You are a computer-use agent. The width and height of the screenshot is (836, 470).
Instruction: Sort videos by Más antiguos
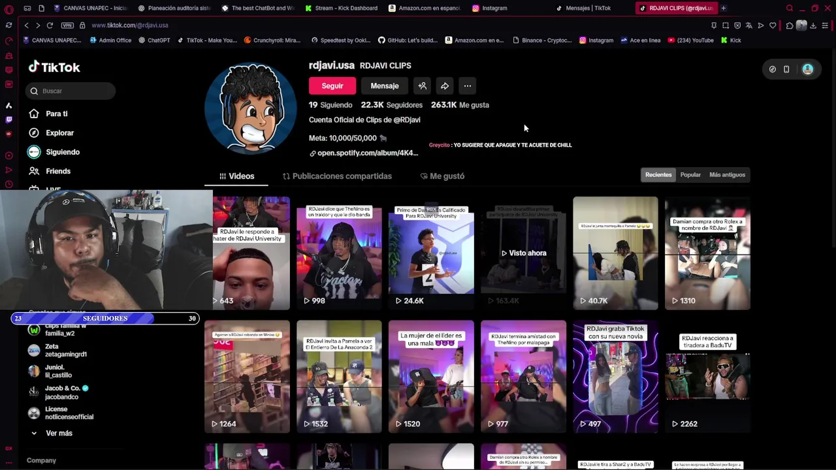[727, 175]
